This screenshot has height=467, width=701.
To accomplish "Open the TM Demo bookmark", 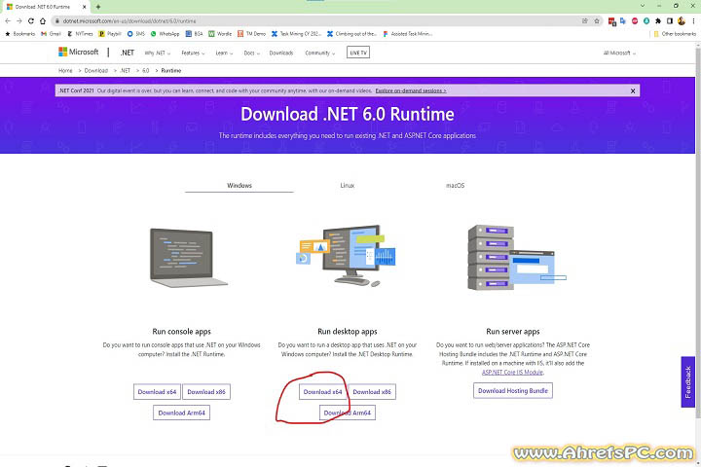I will [x=252, y=33].
